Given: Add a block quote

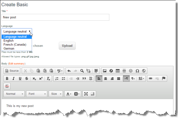Looking at the screenshot, I should pyautogui.click(x=84, y=78).
